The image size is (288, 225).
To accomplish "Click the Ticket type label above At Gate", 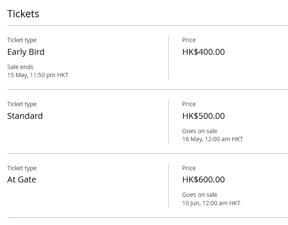I will click(x=22, y=168).
